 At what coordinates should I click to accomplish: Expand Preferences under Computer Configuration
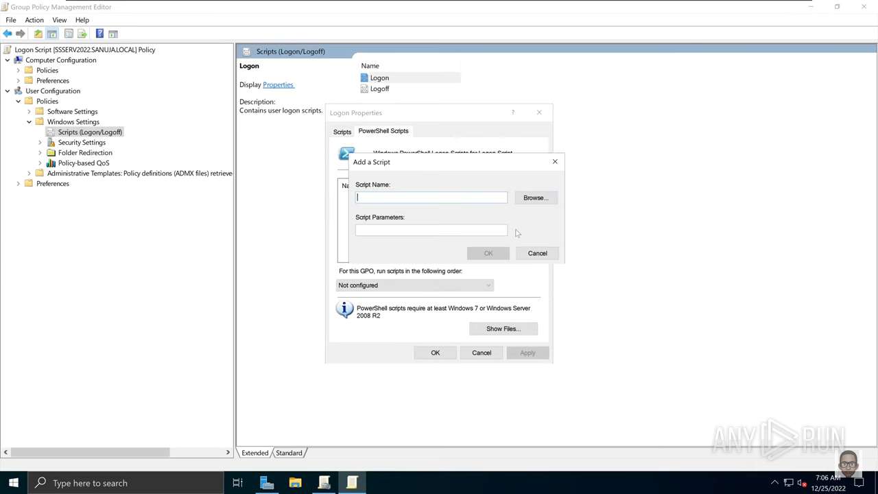click(19, 80)
